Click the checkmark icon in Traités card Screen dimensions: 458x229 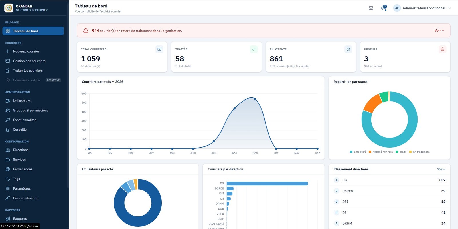coord(254,49)
